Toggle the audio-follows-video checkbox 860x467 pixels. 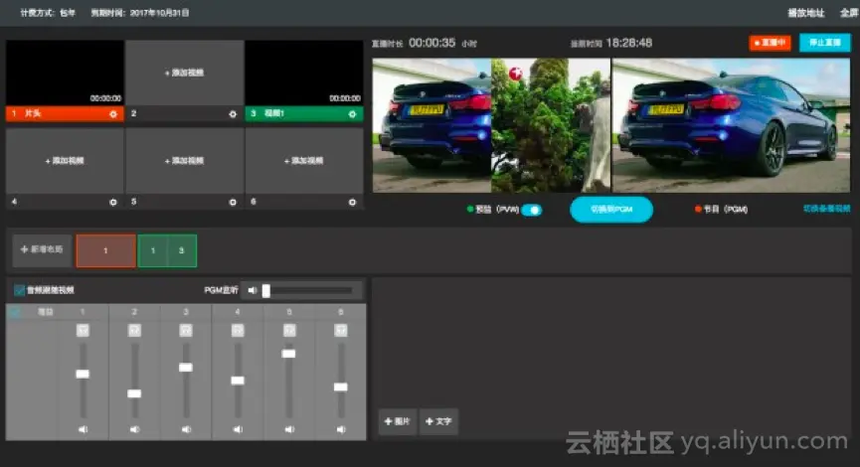pos(19,290)
